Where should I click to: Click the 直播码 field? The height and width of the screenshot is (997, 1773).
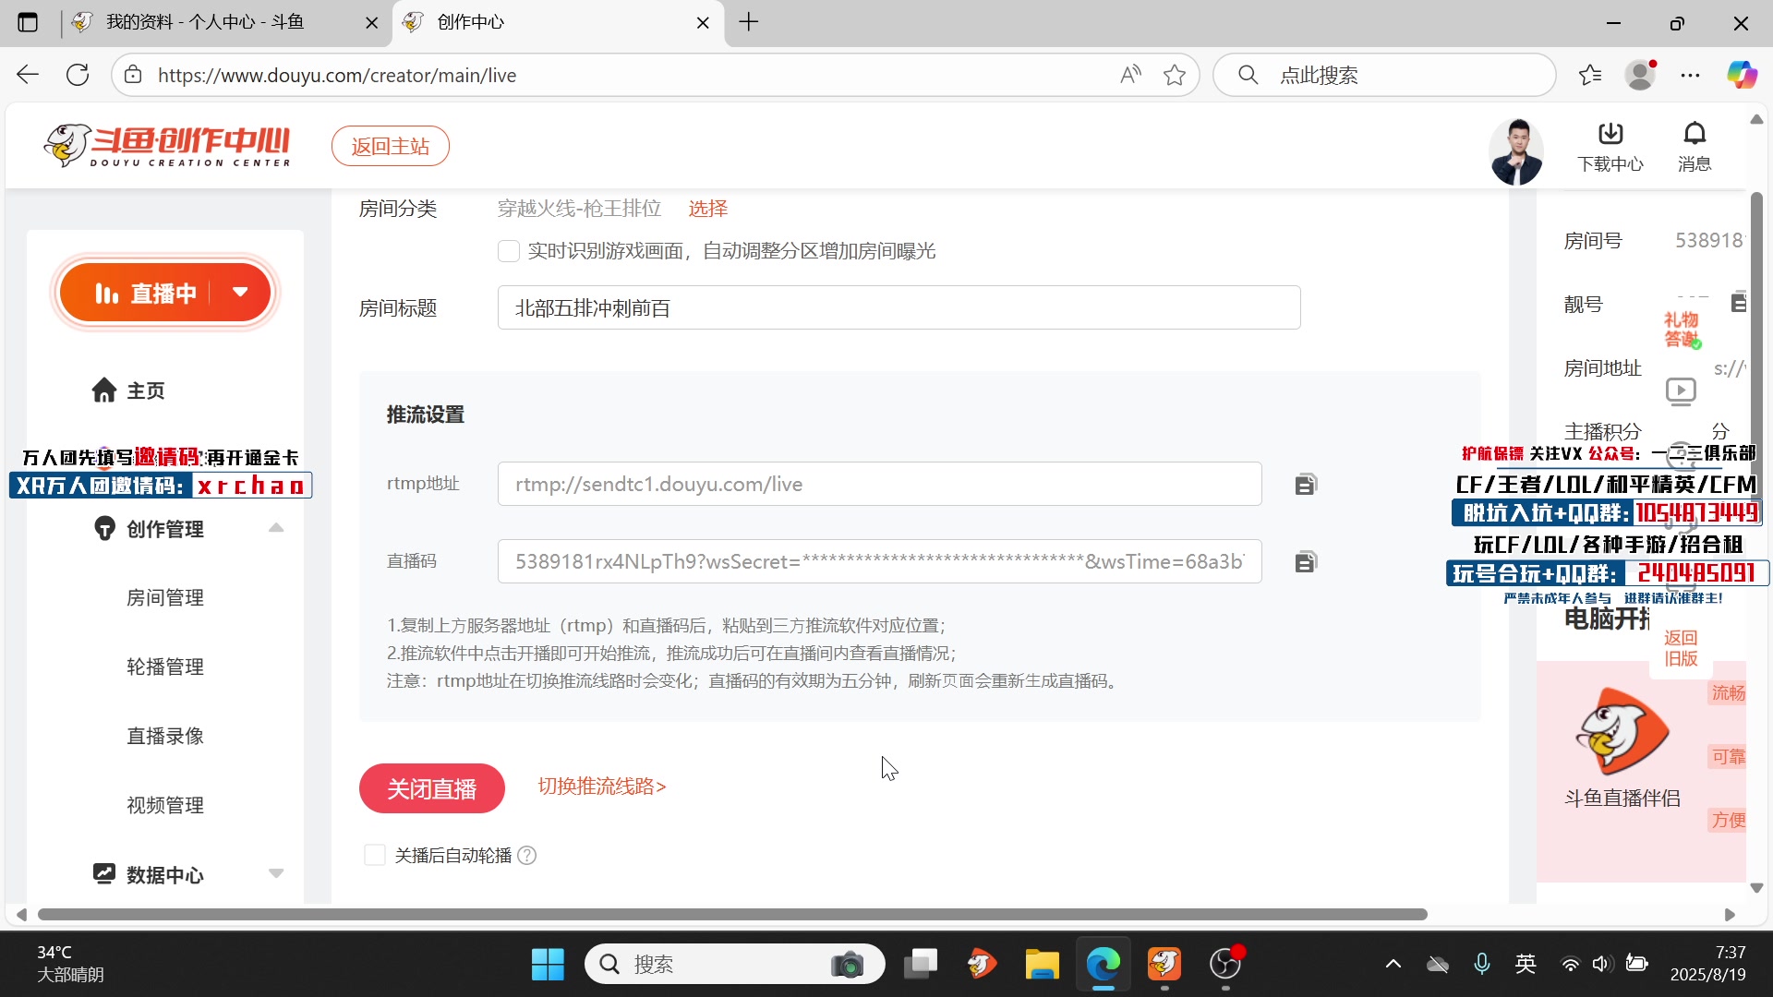point(880,562)
